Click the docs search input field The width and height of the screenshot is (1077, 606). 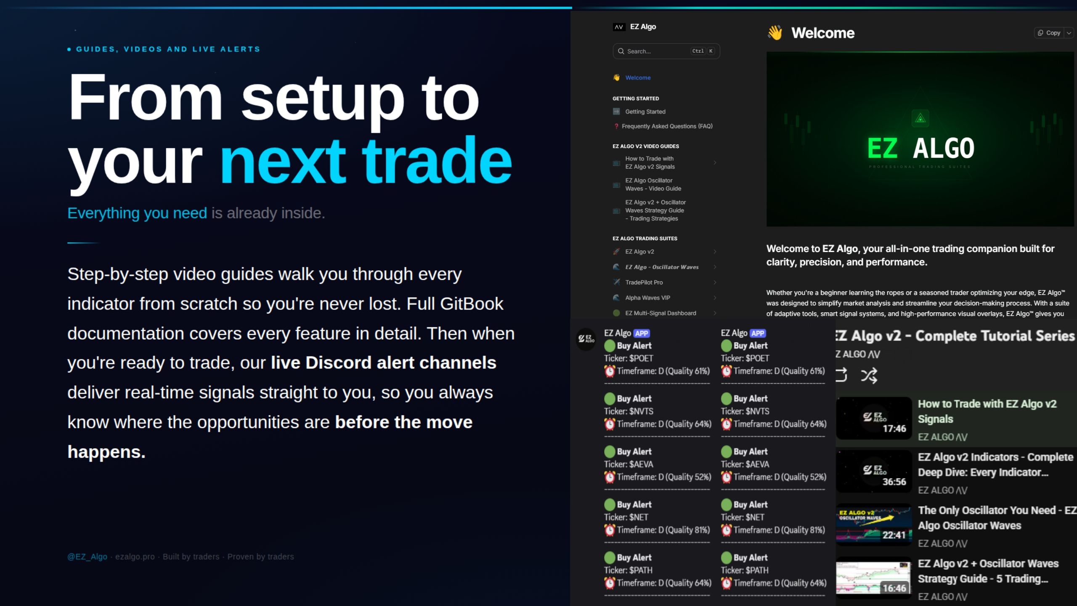666,51
